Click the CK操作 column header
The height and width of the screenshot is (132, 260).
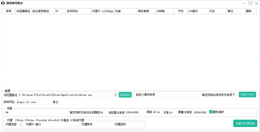[x=198, y=11]
